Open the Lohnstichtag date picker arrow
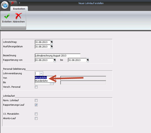Screen dimensions: 151x133 [x=52, y=42]
